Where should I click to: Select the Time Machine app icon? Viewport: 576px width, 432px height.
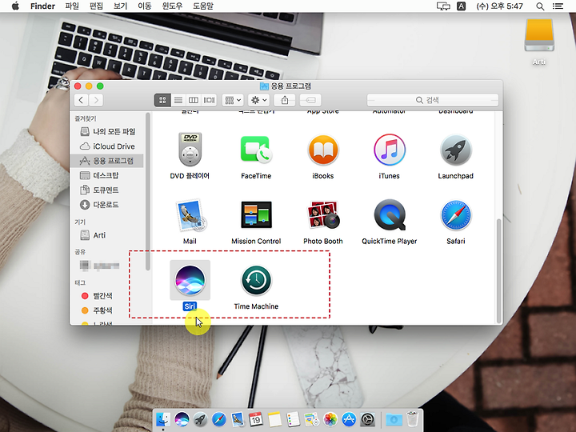tap(256, 280)
